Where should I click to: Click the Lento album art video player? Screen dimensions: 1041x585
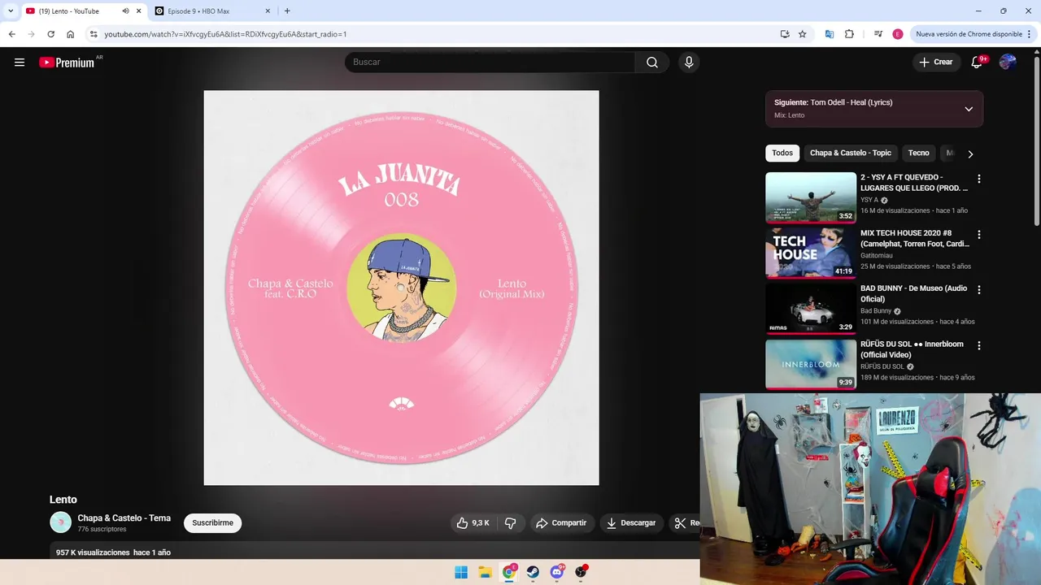point(401,288)
